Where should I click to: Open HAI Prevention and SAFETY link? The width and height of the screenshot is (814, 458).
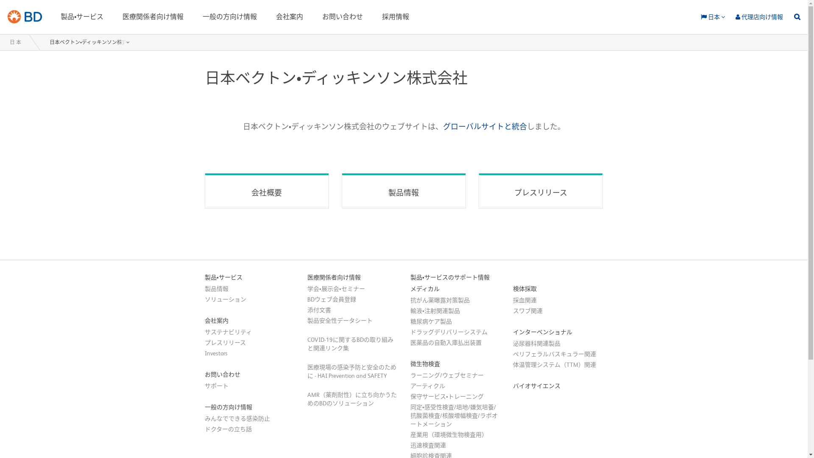[352, 371]
